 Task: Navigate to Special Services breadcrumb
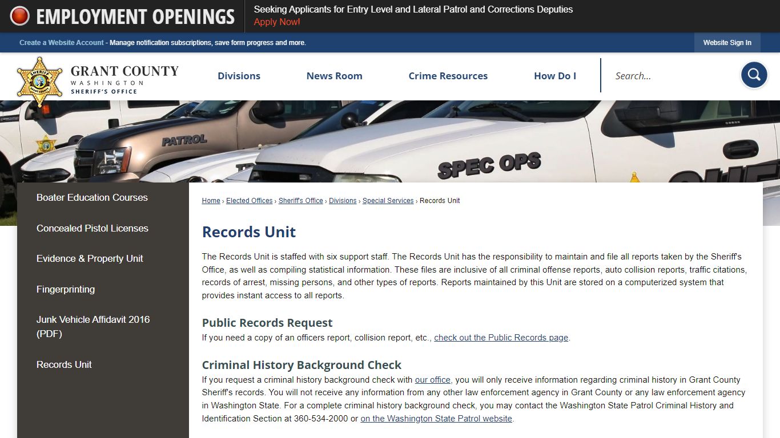388,201
